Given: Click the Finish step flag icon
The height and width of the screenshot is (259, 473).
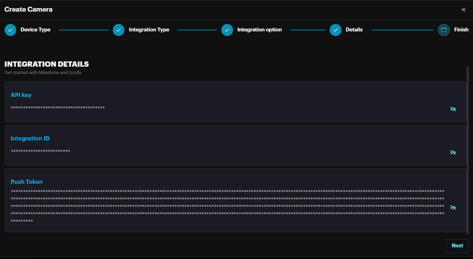Looking at the screenshot, I should pyautogui.click(x=444, y=30).
